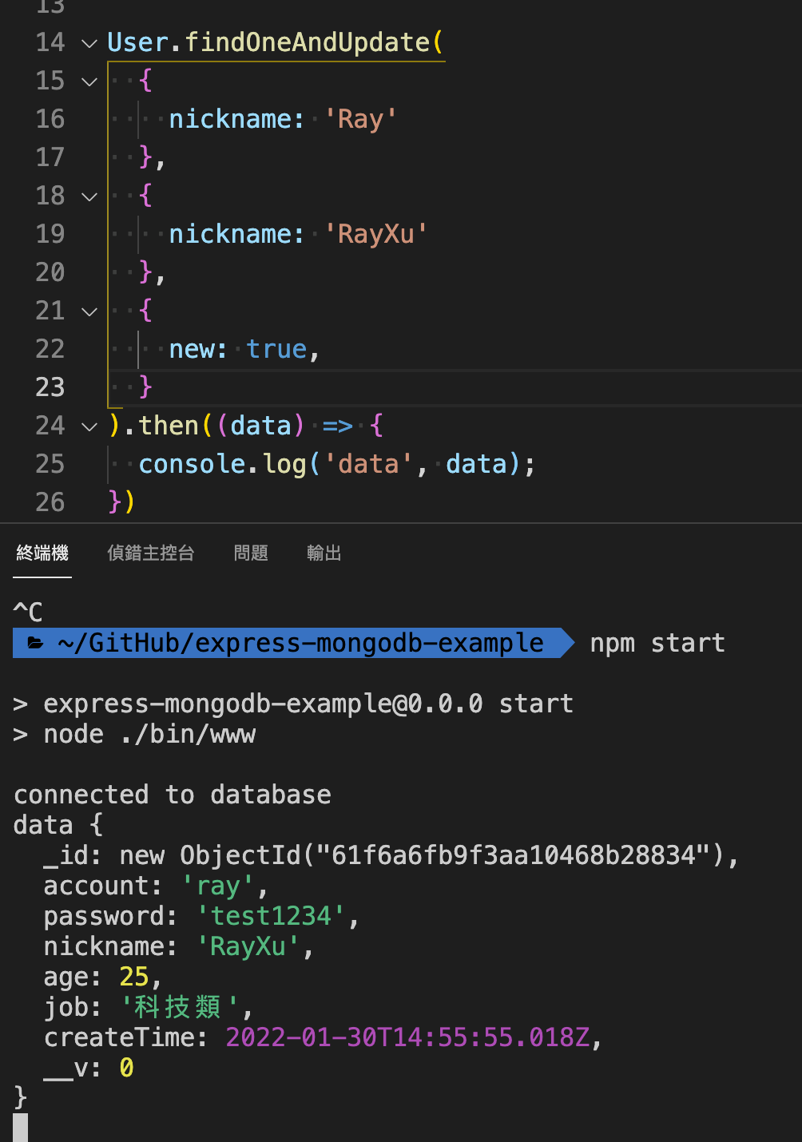Collapse the findOneAndUpdate call on line 14
Viewport: 802px width, 1142px height.
pyautogui.click(x=89, y=43)
